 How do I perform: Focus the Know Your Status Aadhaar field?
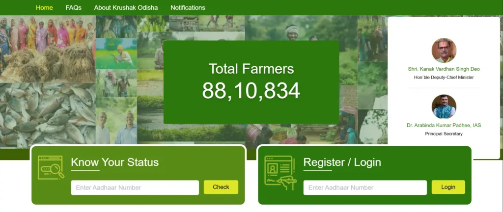135,187
